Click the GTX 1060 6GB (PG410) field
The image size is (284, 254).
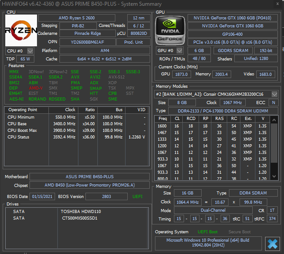coord(232,18)
